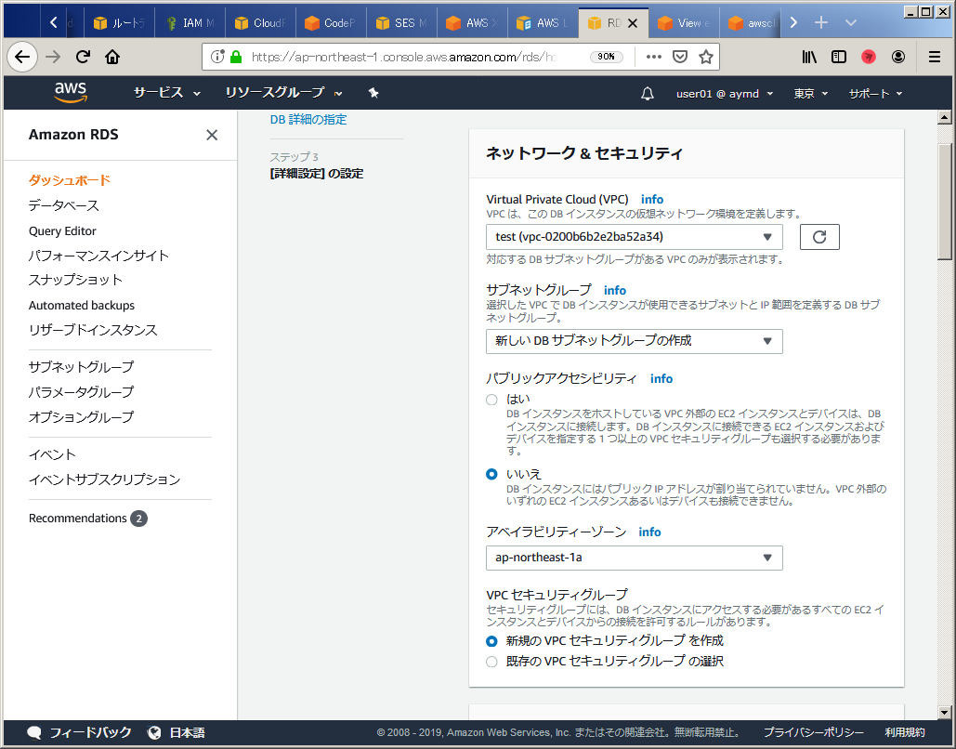Click the 90% zoom level indicator
Viewport: 956px width, 749px height.
[x=606, y=57]
